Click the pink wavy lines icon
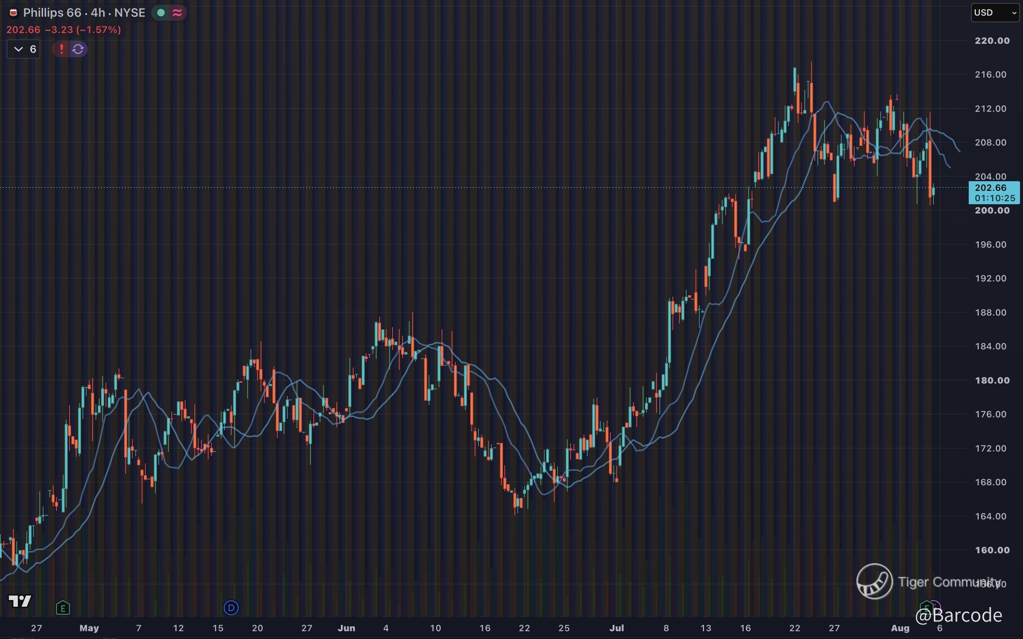The width and height of the screenshot is (1023, 639). 177,13
